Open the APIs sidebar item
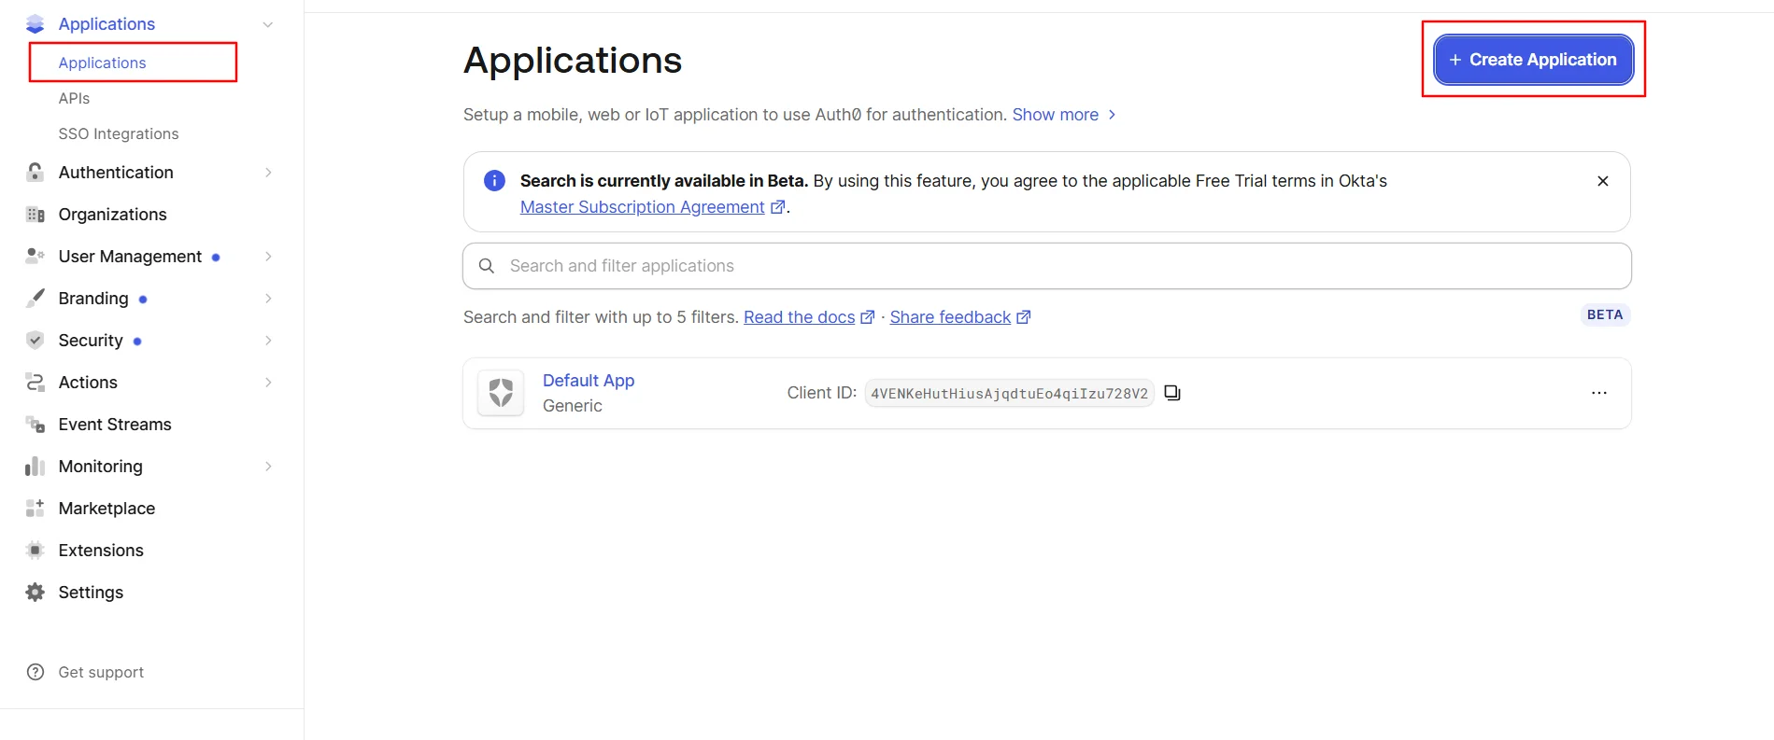This screenshot has width=1774, height=740. [74, 98]
